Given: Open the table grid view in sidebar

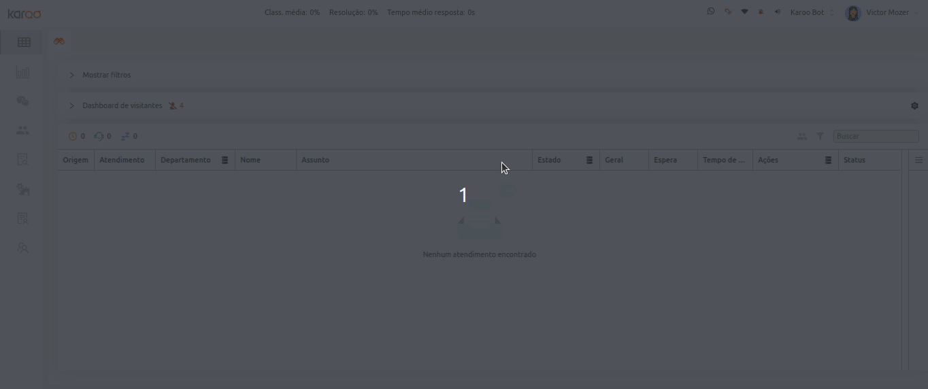Looking at the screenshot, I should pyautogui.click(x=24, y=42).
